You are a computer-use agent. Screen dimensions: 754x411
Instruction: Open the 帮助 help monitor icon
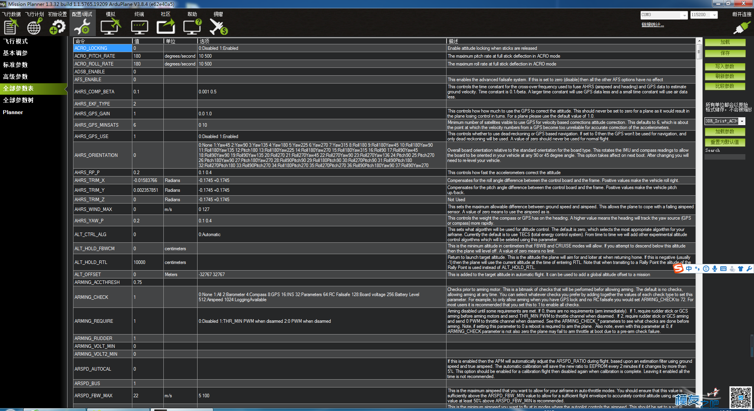192,27
